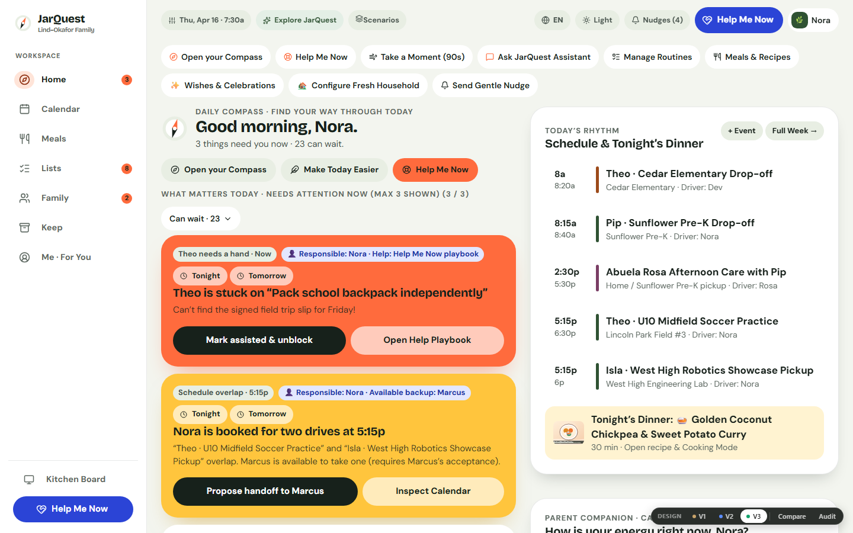The height and width of the screenshot is (533, 853).
Task: Click the blue Help Me Now sidebar button
Action: point(73,509)
